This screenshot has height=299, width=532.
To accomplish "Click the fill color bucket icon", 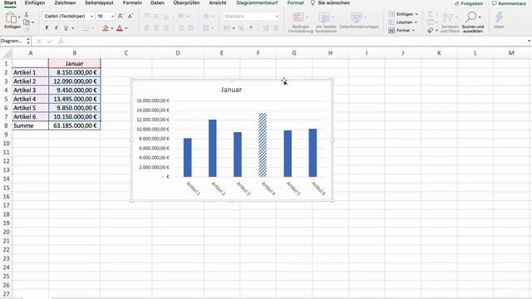I will [106, 28].
